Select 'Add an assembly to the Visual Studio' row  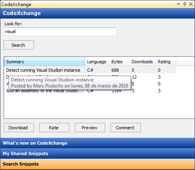(x=90, y=91)
